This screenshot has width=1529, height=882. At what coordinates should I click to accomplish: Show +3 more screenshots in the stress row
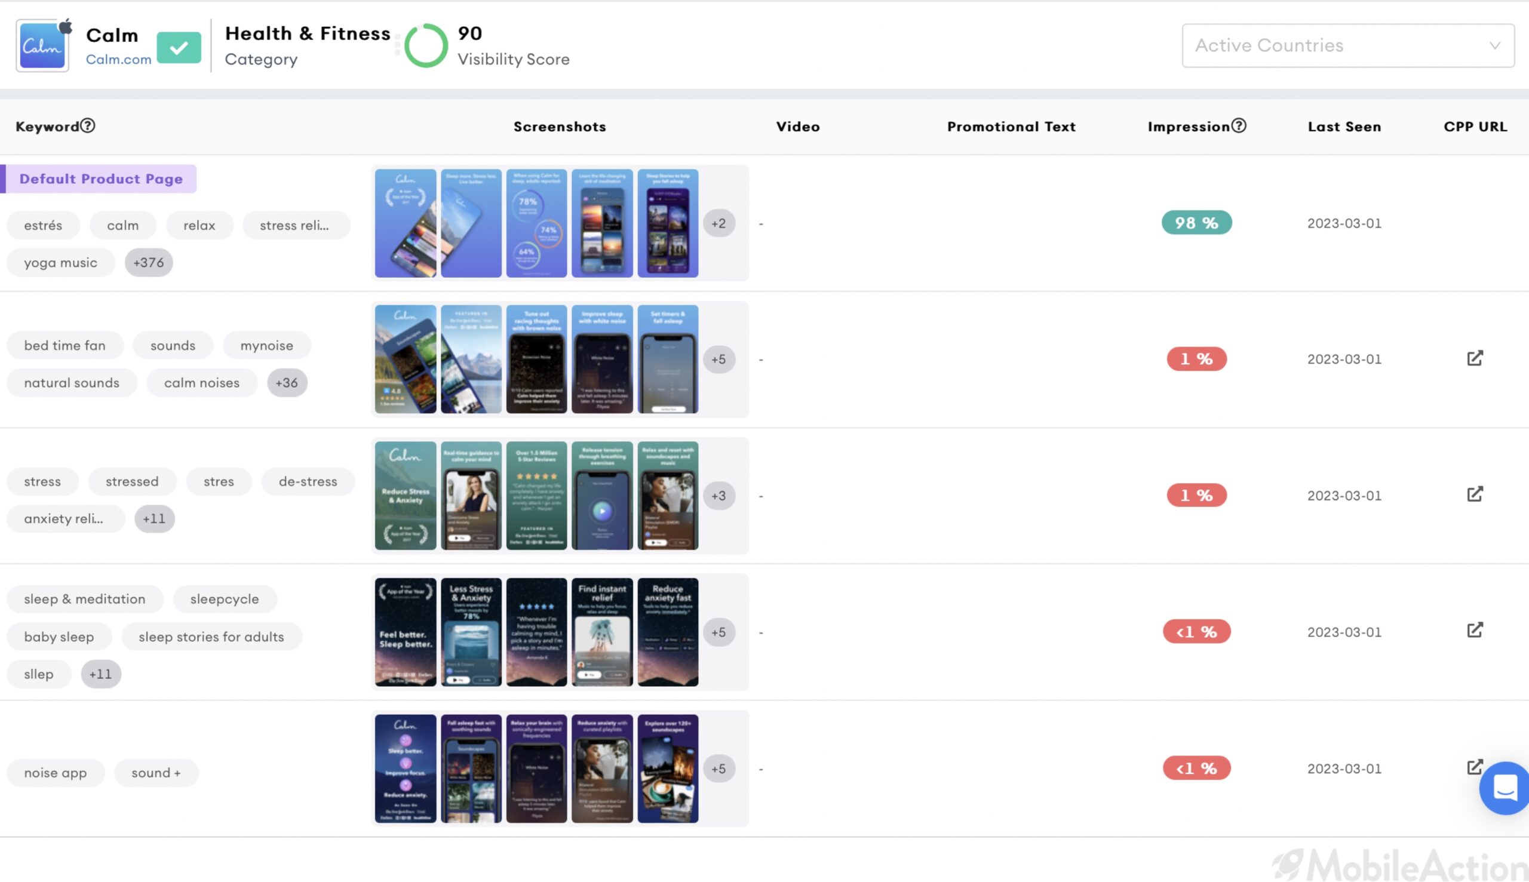(719, 496)
